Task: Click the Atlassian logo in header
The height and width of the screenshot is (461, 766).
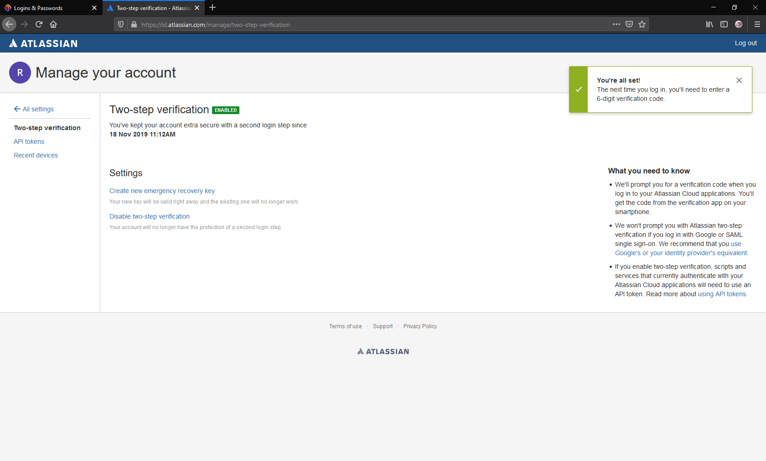Action: [43, 43]
